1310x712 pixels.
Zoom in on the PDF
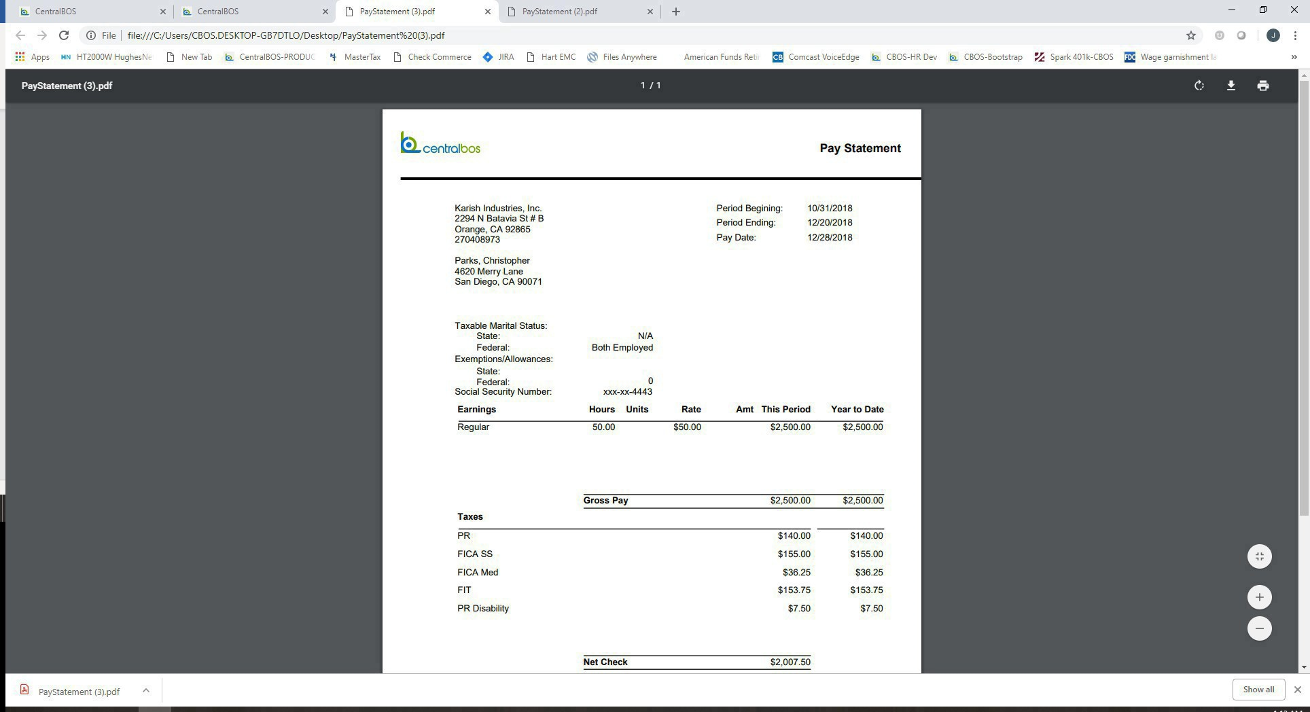1259,597
